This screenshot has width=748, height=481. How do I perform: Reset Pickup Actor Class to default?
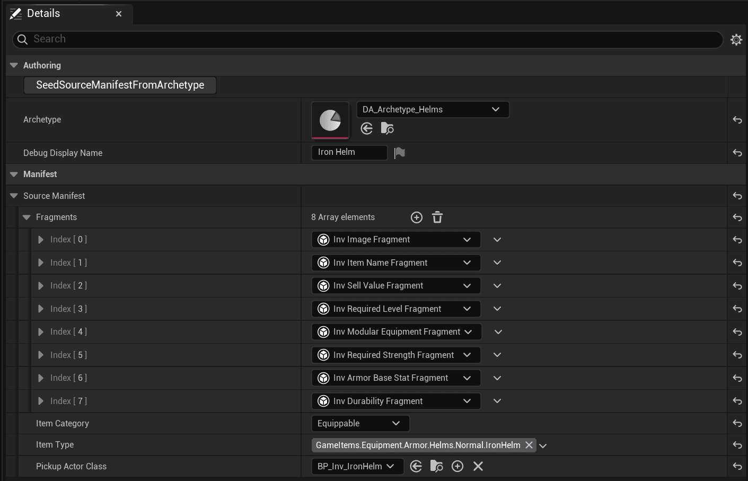pyautogui.click(x=737, y=466)
